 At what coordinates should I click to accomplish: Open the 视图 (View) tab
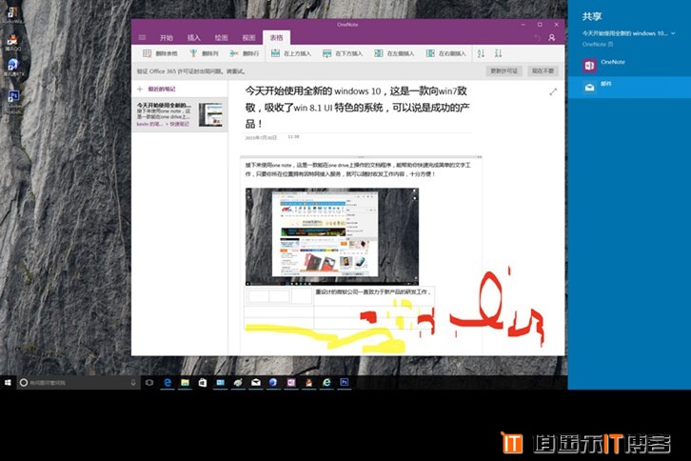249,37
